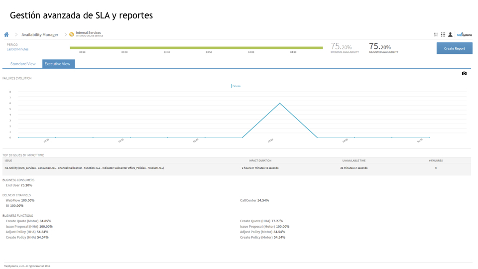Click the HelpSystems logo
The width and height of the screenshot is (478, 269).
(x=464, y=34)
